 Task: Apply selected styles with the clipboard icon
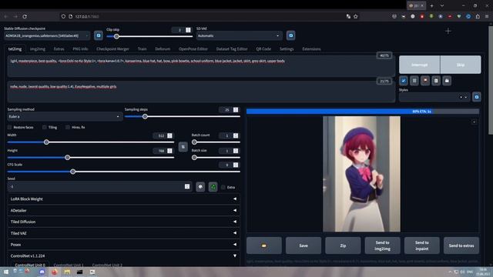[436, 81]
